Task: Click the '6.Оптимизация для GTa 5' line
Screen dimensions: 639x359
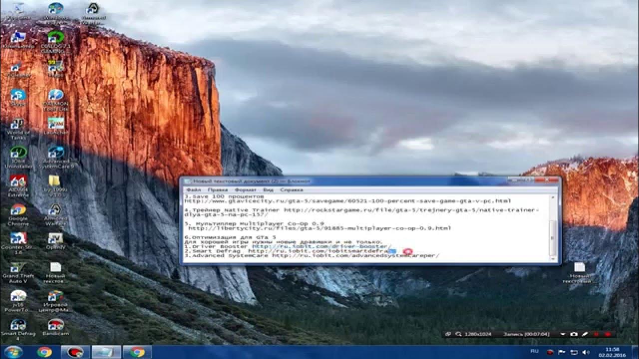Action: pyautogui.click(x=230, y=237)
